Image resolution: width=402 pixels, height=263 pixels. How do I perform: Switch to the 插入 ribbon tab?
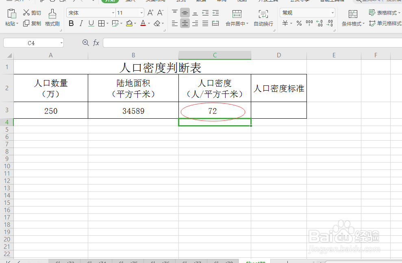tap(130, 1)
